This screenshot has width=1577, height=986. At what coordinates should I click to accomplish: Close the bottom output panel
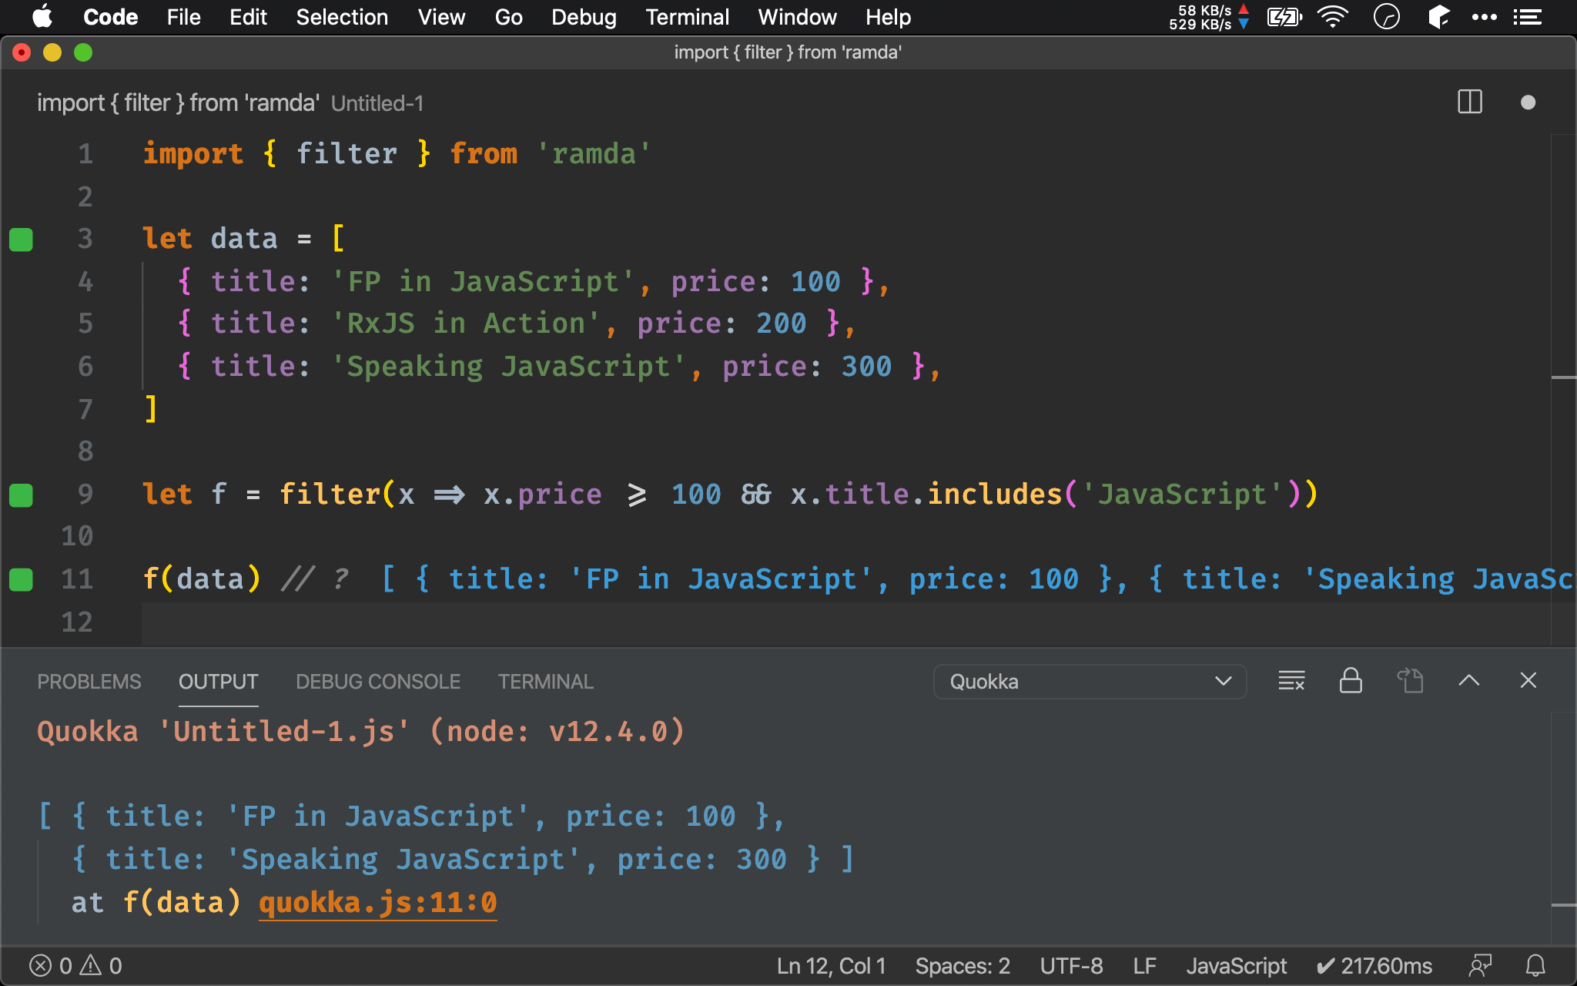1528,681
